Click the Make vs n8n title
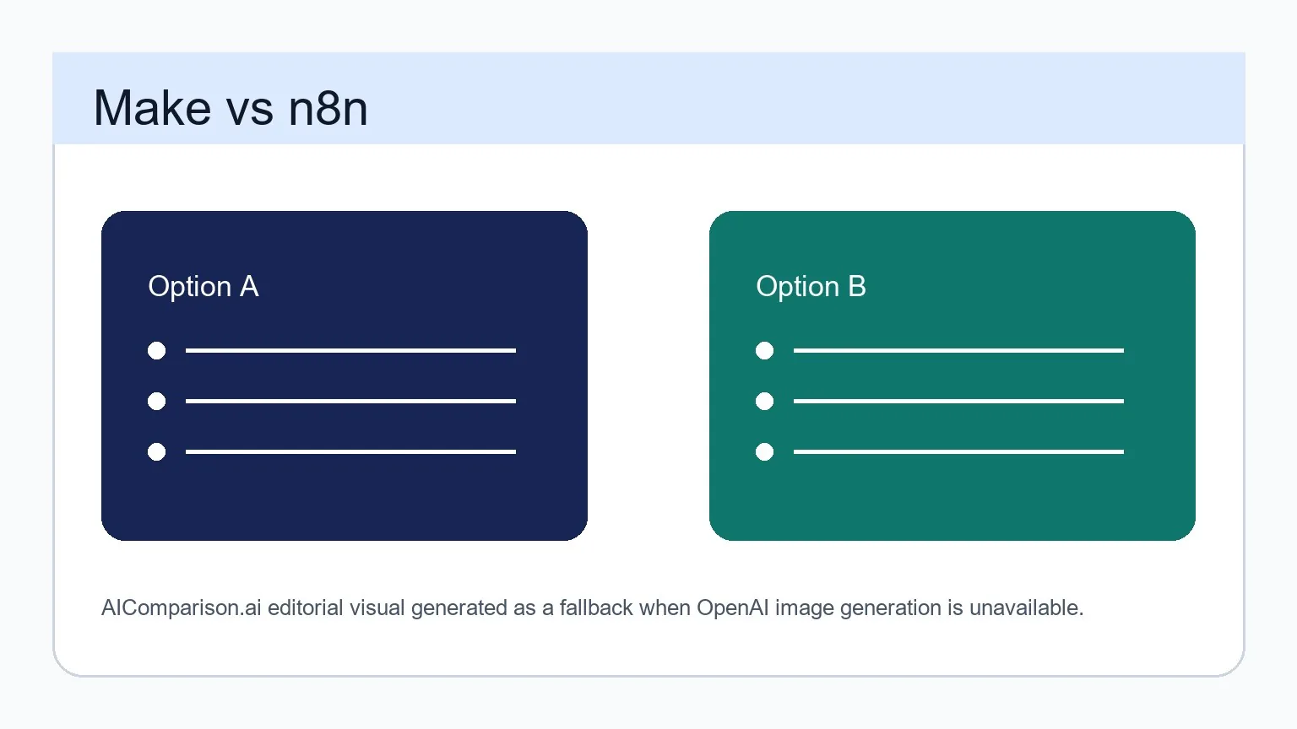The image size is (1297, 729). (231, 108)
